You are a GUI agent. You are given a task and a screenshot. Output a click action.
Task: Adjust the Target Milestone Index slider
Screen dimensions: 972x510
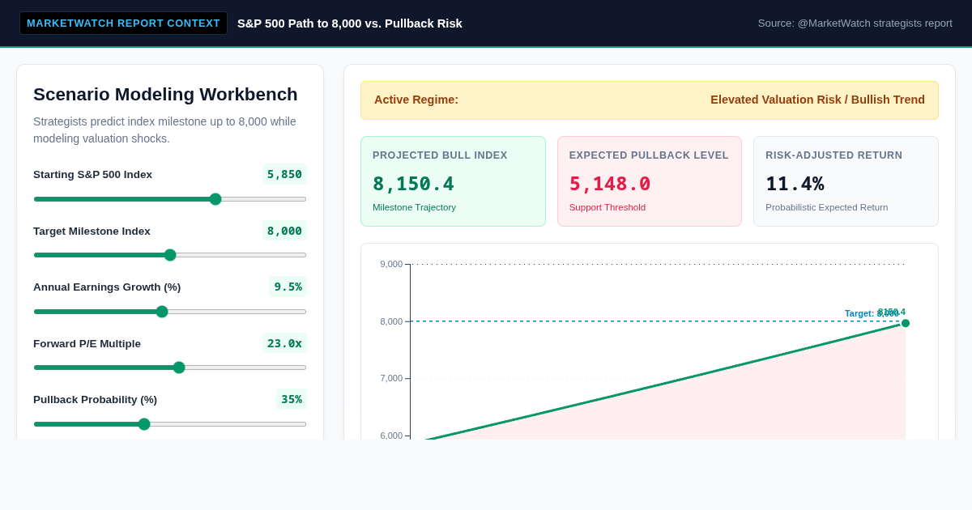click(170, 255)
